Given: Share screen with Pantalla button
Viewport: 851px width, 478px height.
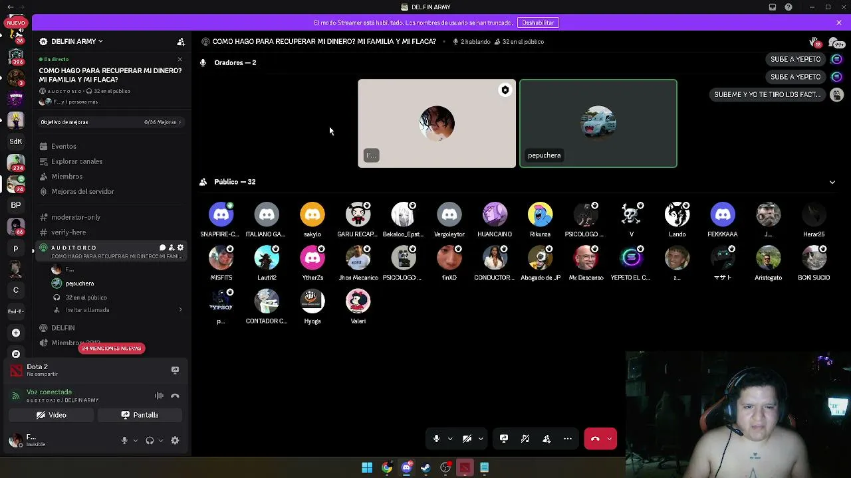Looking at the screenshot, I should point(140,415).
